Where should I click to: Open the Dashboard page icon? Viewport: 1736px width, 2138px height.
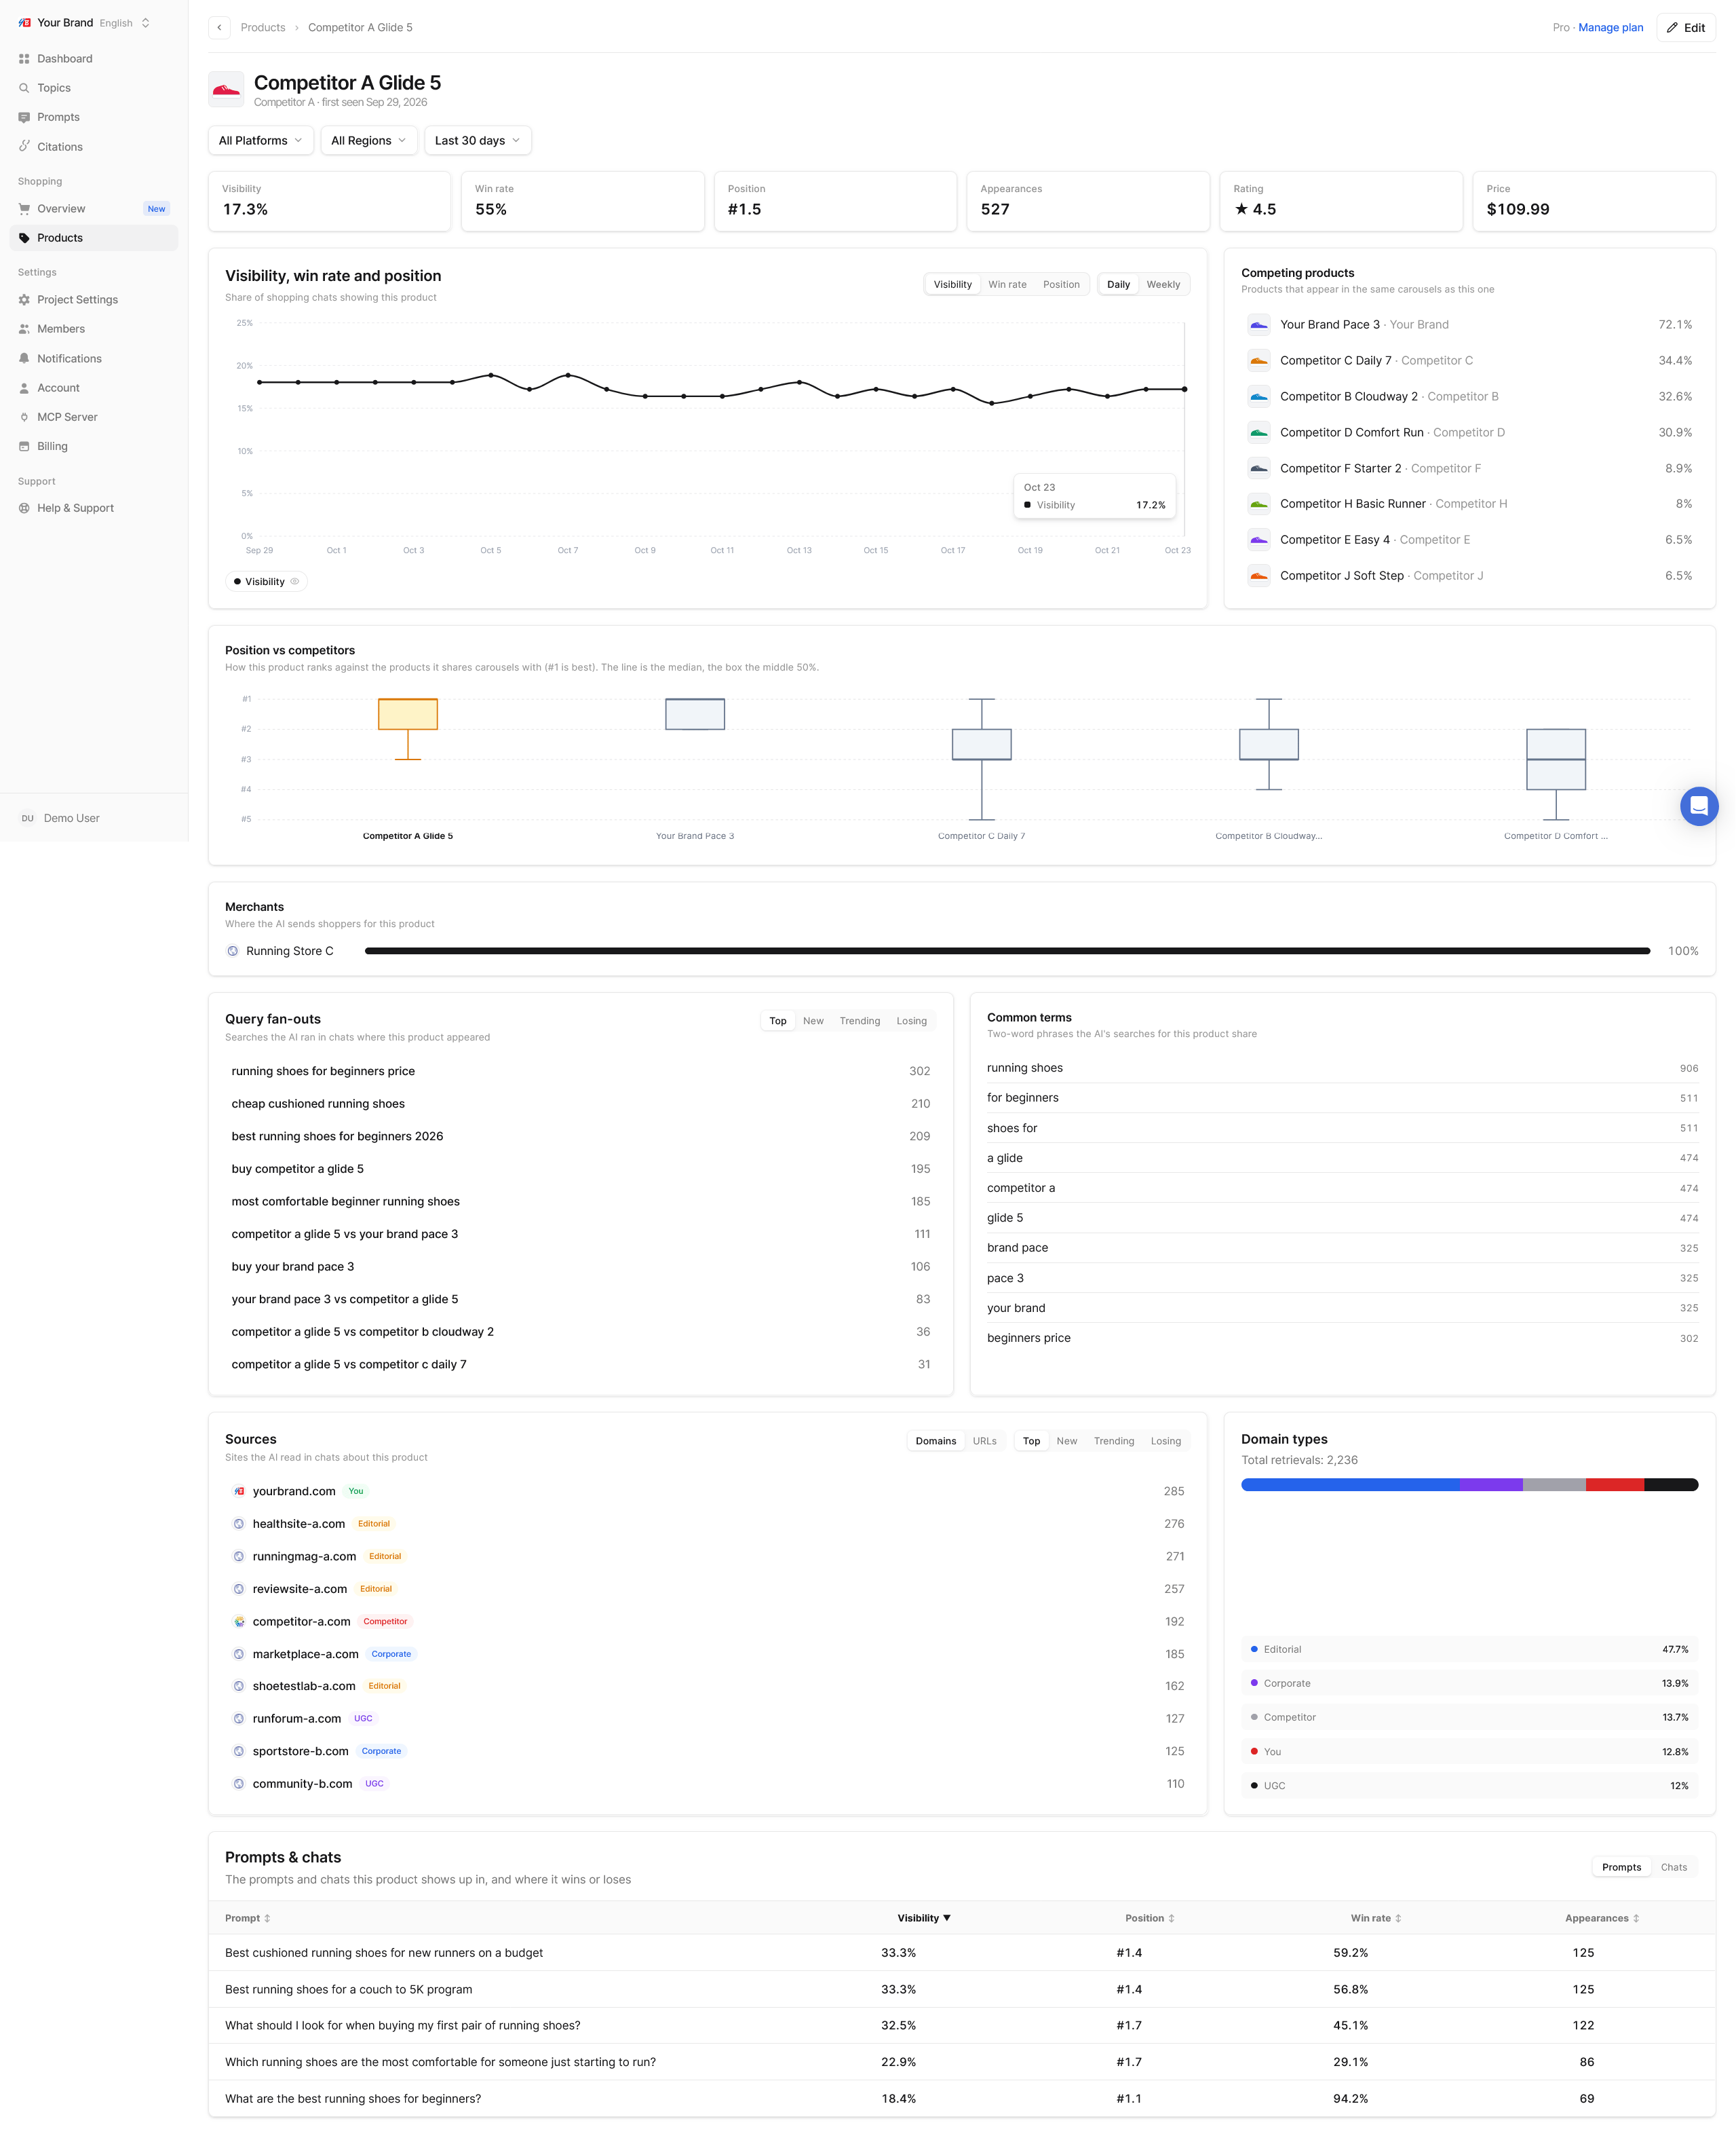coord(24,59)
